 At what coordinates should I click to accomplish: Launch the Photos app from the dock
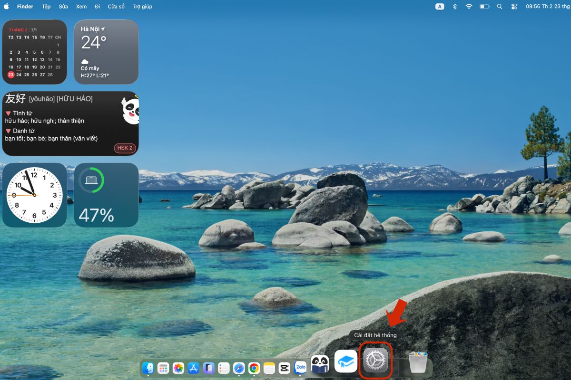click(x=178, y=368)
